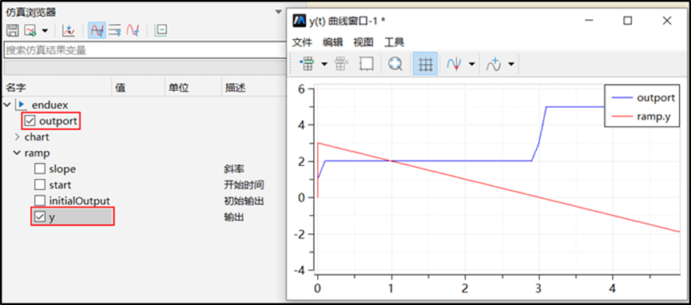This screenshot has height=305, width=691.
Task: Click the add curve operation icon
Action: [x=494, y=64]
